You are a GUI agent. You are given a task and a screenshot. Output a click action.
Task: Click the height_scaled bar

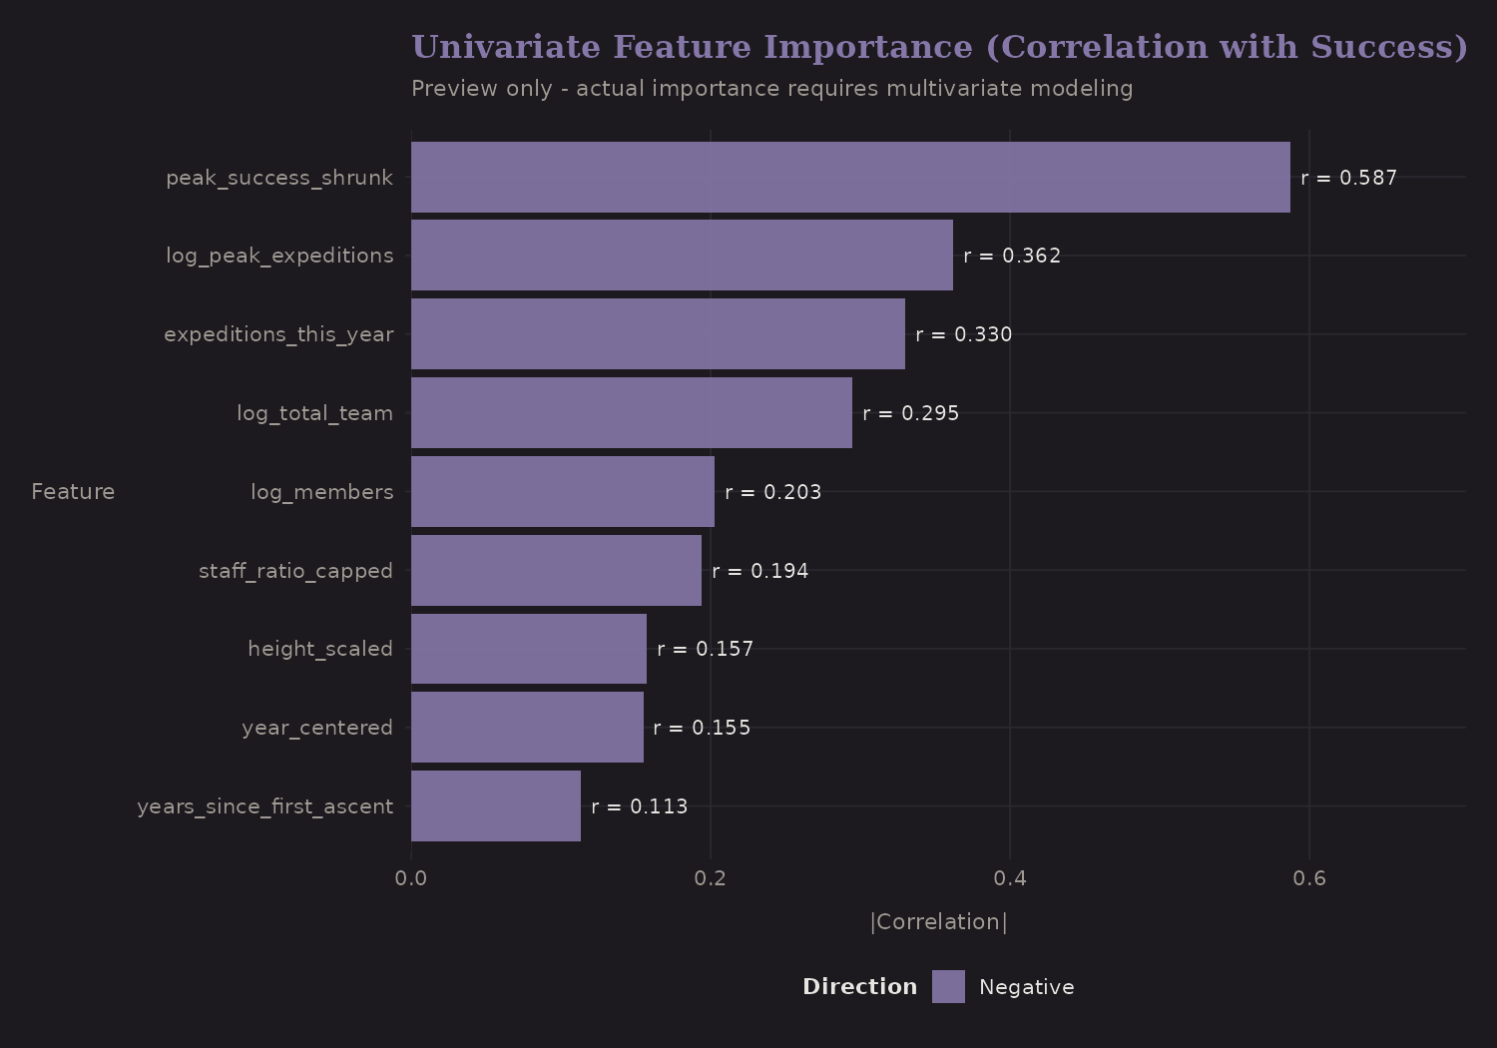click(529, 649)
